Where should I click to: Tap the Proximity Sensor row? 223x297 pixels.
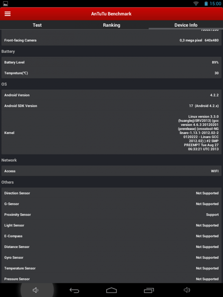[x=111, y=215]
